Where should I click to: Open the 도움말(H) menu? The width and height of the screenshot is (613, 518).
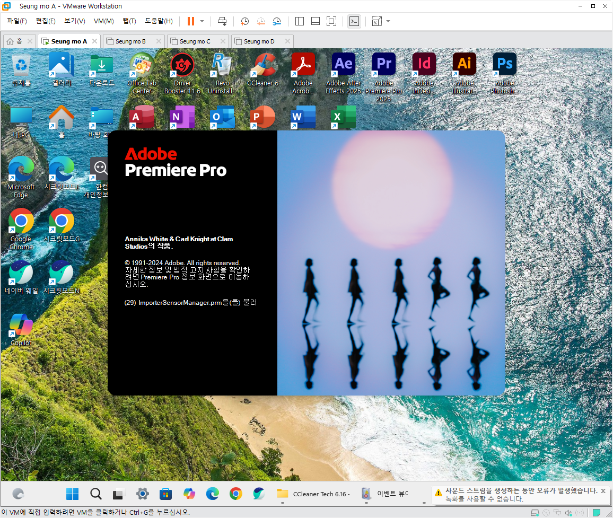pyautogui.click(x=159, y=21)
